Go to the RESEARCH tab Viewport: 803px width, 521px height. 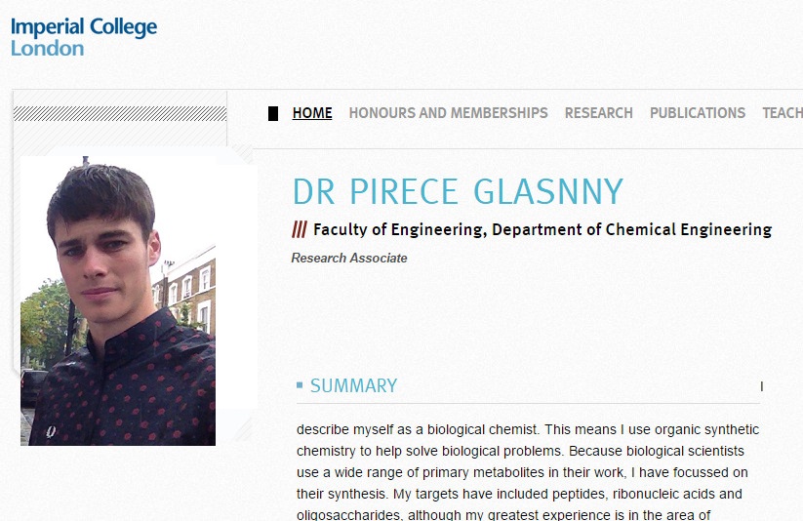click(599, 113)
